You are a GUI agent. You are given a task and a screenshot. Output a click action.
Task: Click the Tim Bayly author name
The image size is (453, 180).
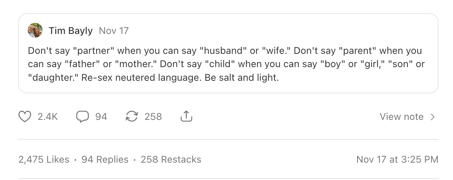[x=70, y=31]
